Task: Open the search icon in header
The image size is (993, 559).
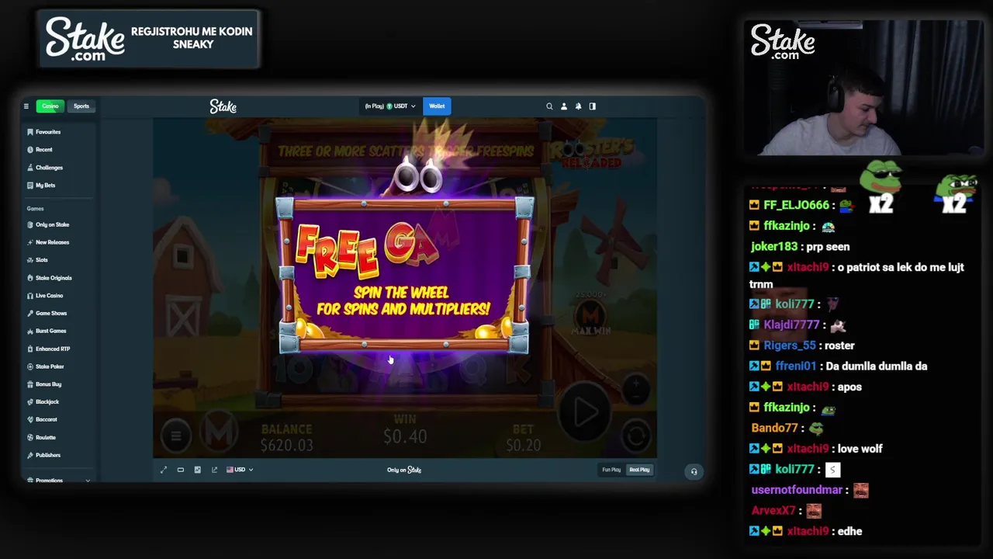Action: (549, 106)
